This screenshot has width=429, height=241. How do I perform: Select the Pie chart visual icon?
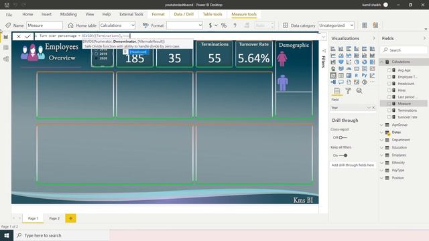(356, 62)
